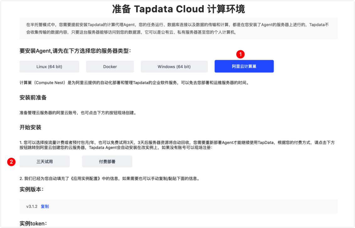Click the v3.1.2 version text
The height and width of the screenshot is (228, 355).
tap(32, 206)
